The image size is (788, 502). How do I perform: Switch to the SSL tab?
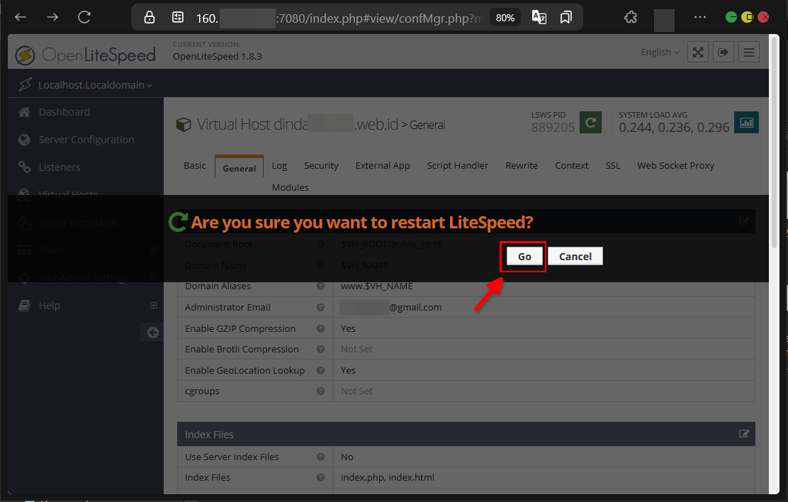click(x=612, y=165)
